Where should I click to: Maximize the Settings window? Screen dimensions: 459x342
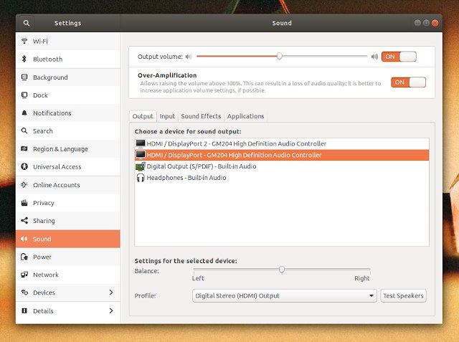[x=427, y=23]
